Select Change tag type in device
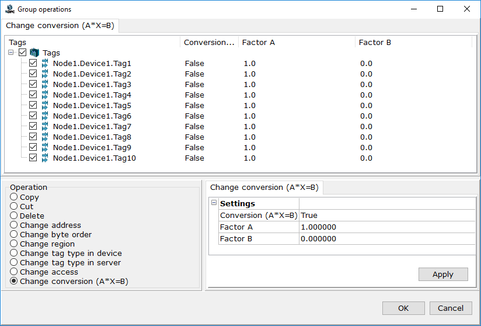 coord(13,253)
